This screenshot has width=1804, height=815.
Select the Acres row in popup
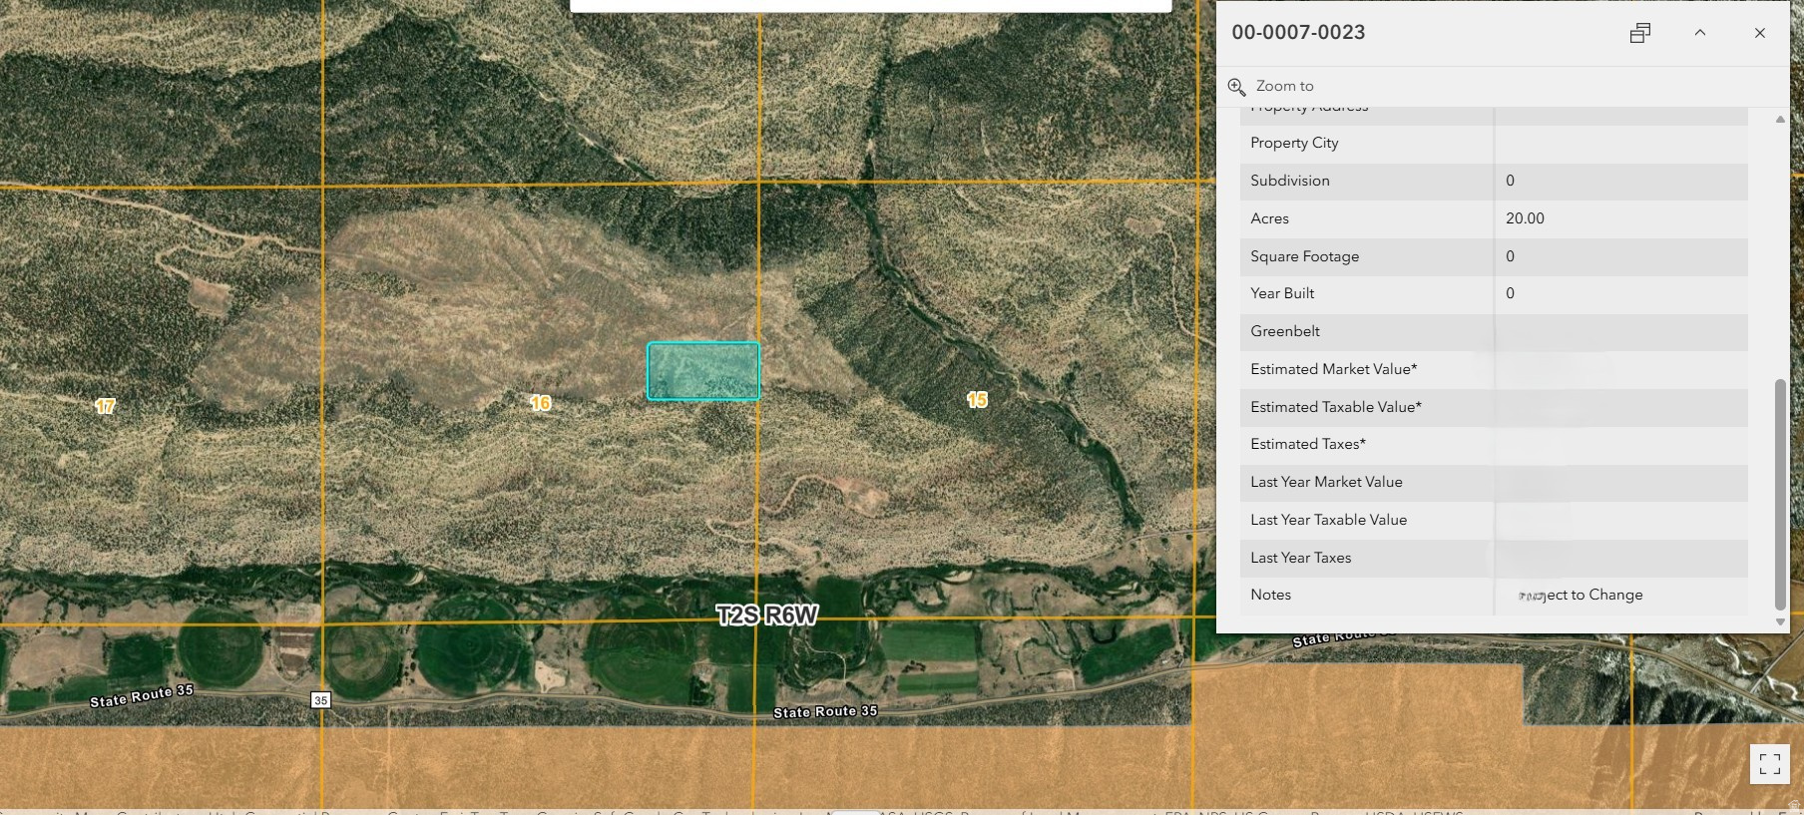pyautogui.click(x=1493, y=218)
